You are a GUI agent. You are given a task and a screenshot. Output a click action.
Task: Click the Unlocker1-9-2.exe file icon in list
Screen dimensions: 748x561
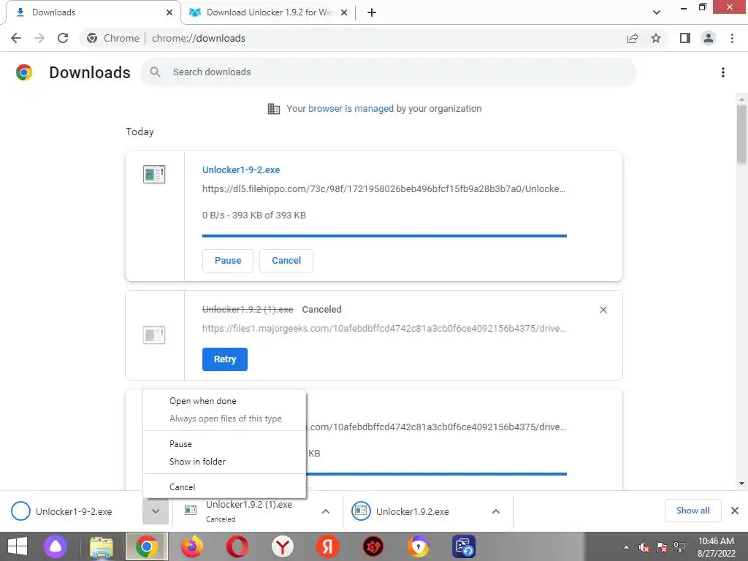(x=154, y=174)
